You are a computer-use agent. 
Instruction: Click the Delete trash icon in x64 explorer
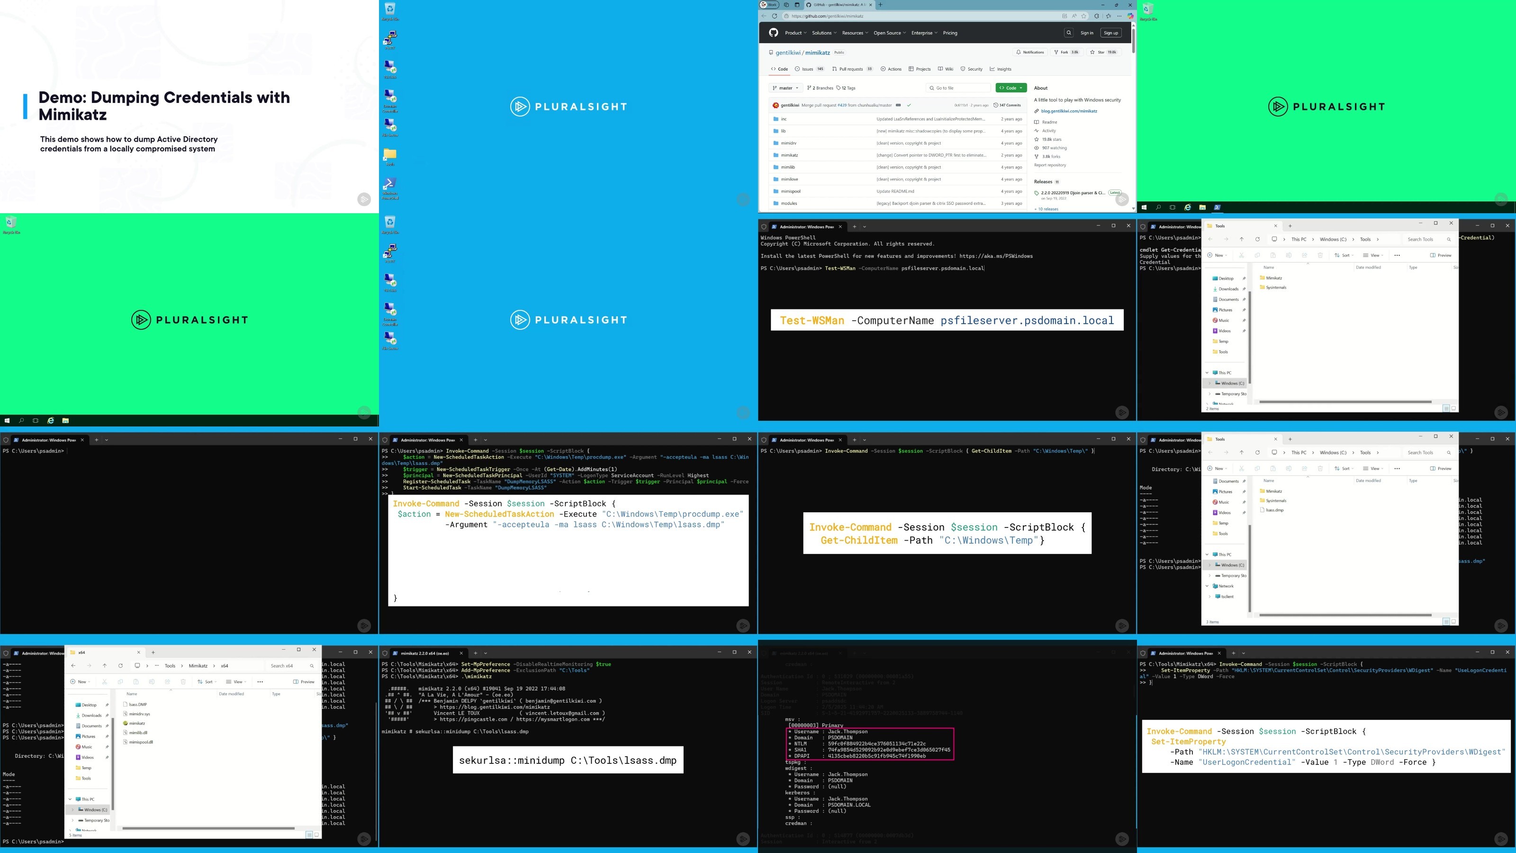click(183, 682)
